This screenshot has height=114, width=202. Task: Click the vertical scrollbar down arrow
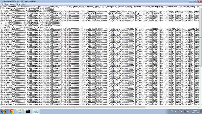point(200,105)
